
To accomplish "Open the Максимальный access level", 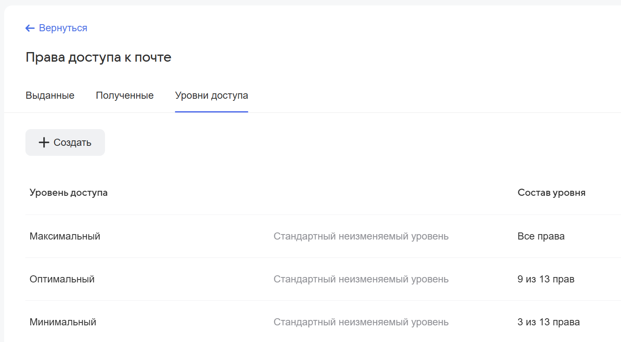I will coord(65,236).
